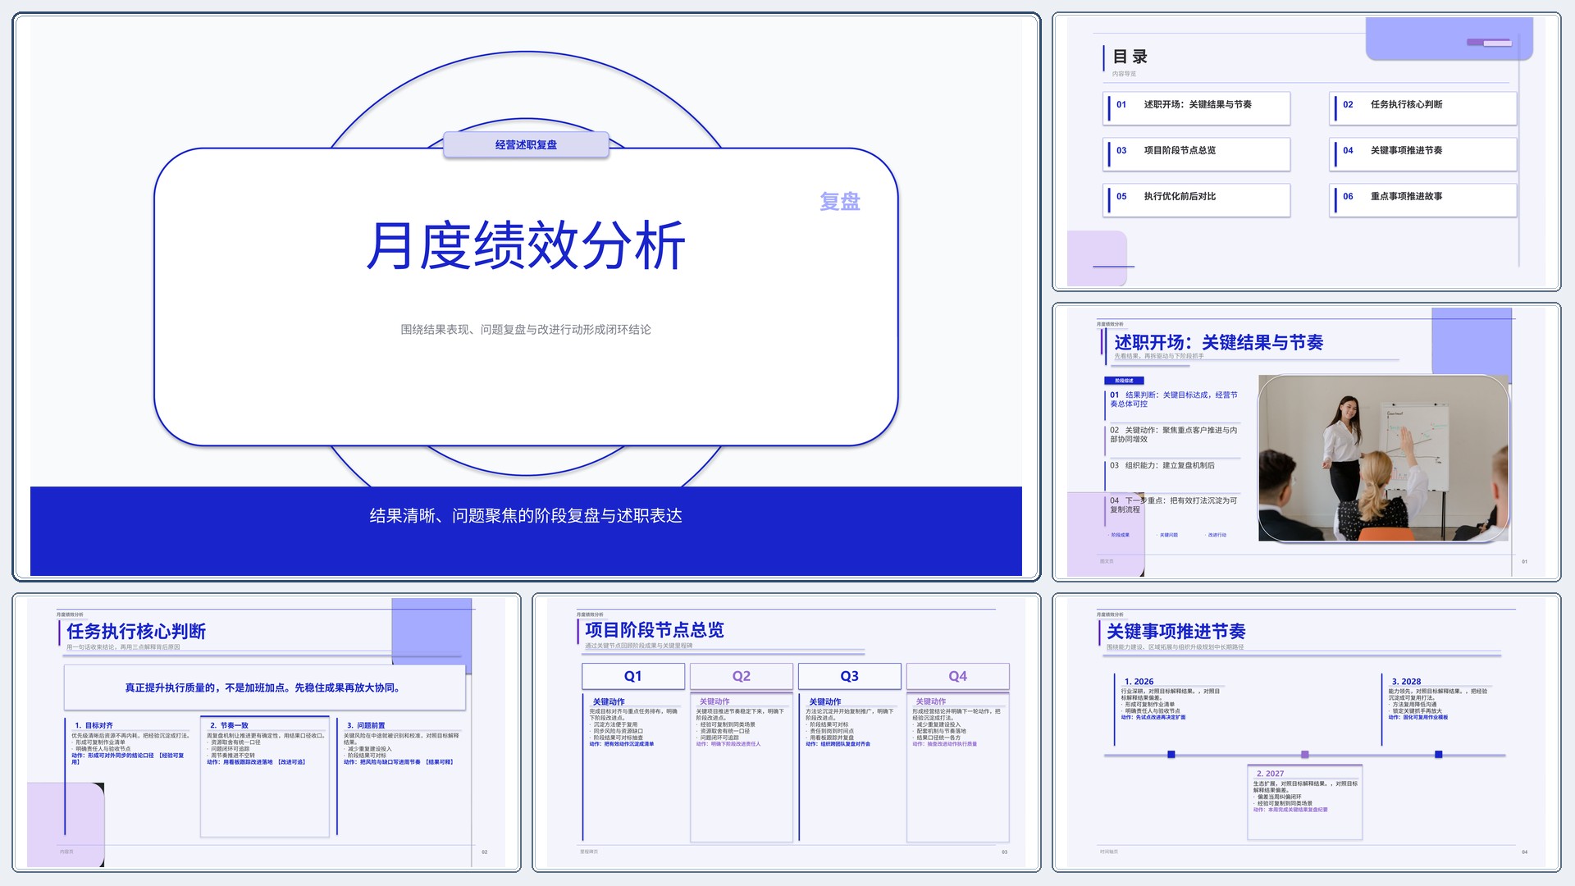Click contents entry 05 执行优化前后对比
The height and width of the screenshot is (886, 1575).
coord(1197,199)
